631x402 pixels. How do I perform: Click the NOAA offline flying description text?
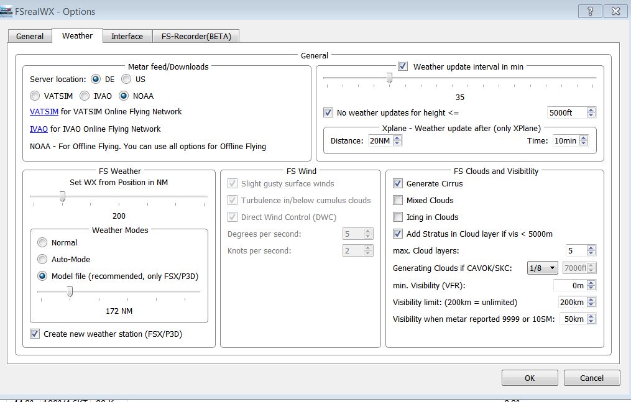148,147
